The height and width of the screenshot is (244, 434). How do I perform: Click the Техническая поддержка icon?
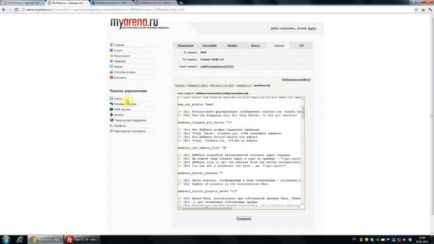(111, 120)
